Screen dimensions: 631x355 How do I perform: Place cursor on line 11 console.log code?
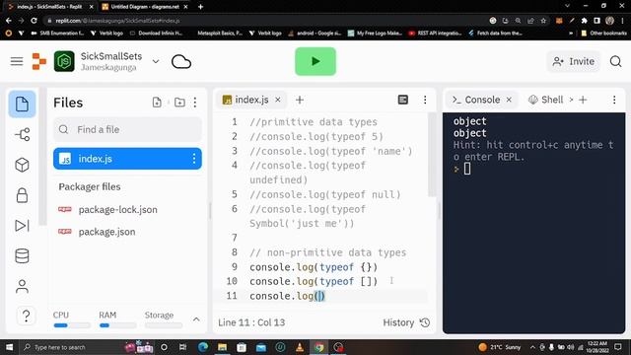click(287, 296)
